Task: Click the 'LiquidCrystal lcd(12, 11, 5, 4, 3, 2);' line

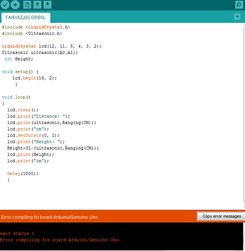Action: (x=52, y=46)
